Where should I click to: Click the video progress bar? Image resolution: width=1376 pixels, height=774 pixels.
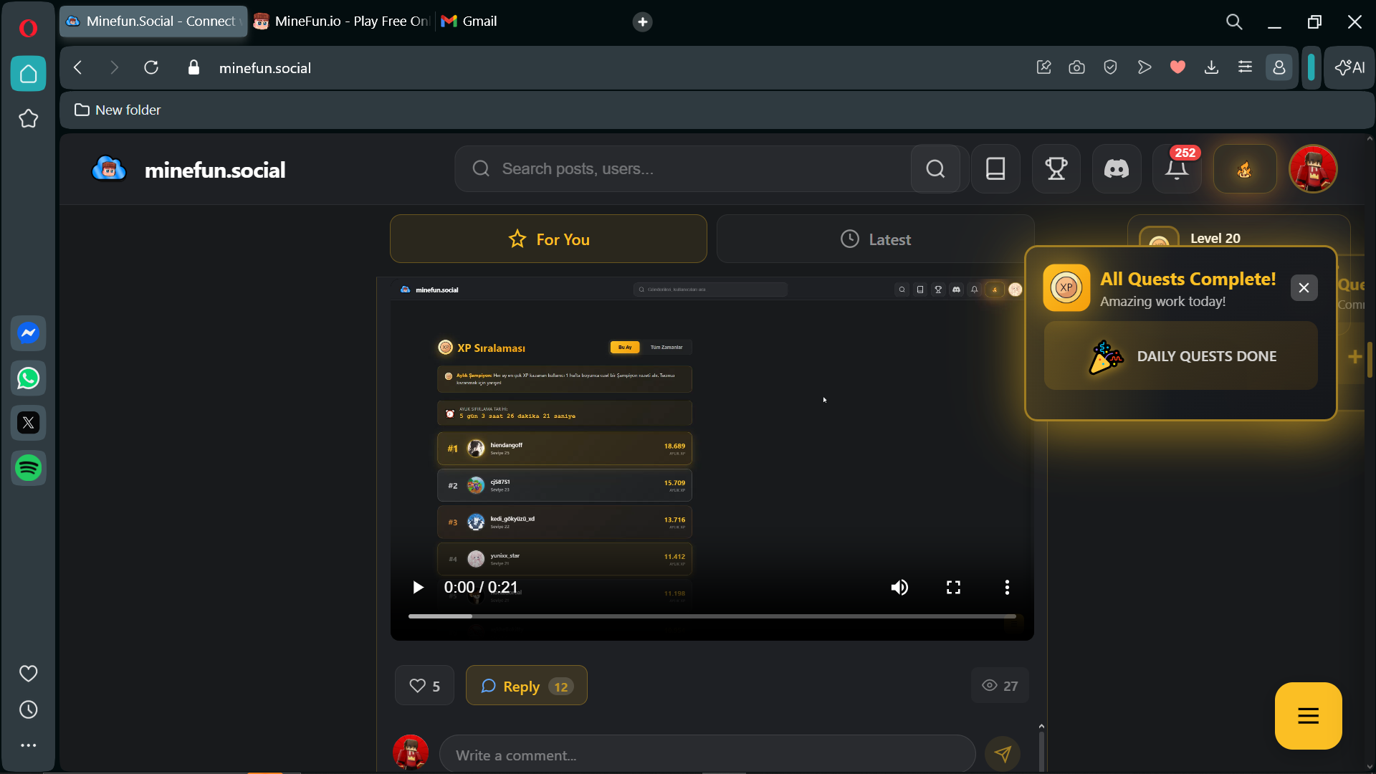711,616
